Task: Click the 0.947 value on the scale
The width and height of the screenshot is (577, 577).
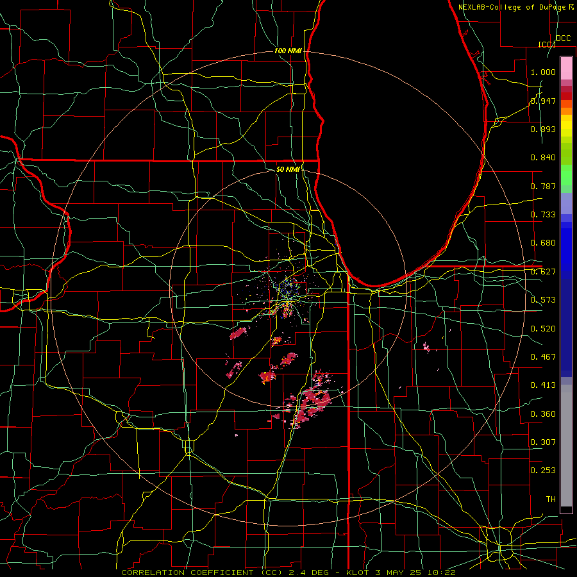Action: coord(543,101)
